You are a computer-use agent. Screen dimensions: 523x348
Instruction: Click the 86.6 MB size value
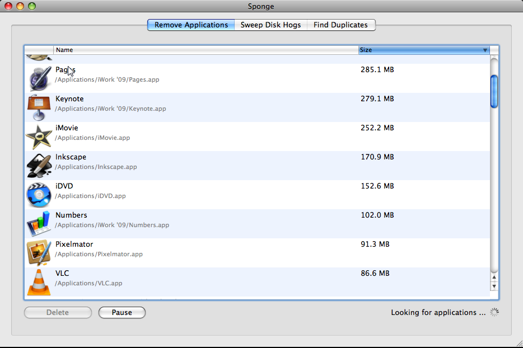pyautogui.click(x=375, y=273)
